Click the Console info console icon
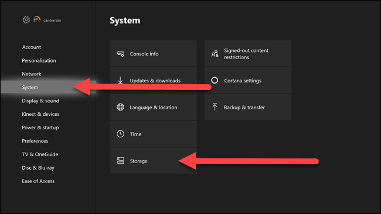This screenshot has height=214, width=381. point(121,54)
